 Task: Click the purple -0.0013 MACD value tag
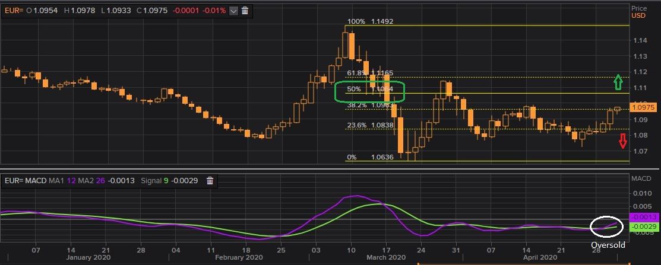[x=643, y=217]
